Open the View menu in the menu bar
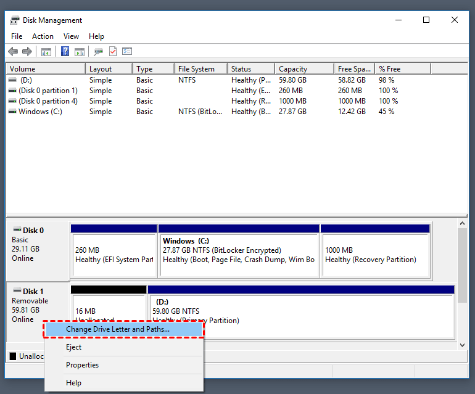Image resolution: width=475 pixels, height=394 pixels. (x=71, y=36)
